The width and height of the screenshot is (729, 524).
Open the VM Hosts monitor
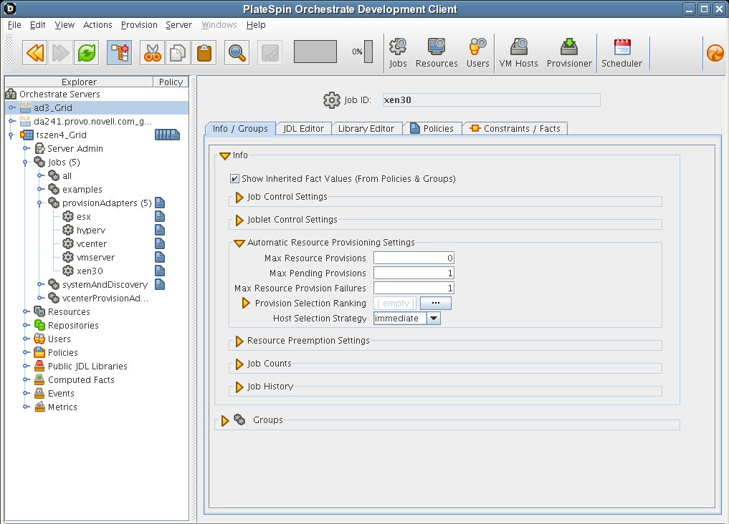click(518, 53)
